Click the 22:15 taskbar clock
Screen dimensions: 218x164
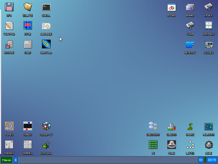pyautogui.click(x=212, y=160)
